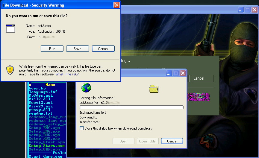The width and height of the screenshot is (259, 158).
Task: Minimize the download progress dialog
Action: (x=169, y=73)
